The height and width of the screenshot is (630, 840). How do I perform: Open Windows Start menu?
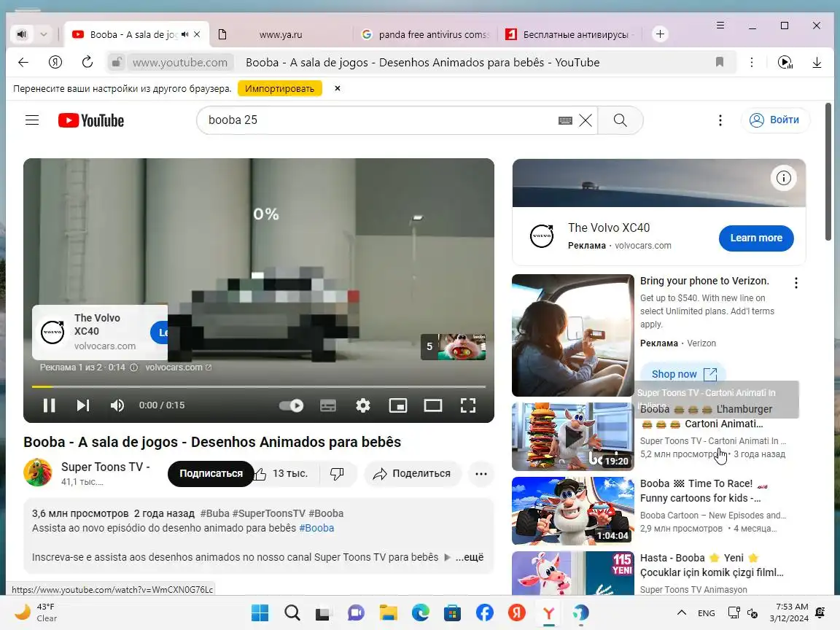(x=260, y=612)
